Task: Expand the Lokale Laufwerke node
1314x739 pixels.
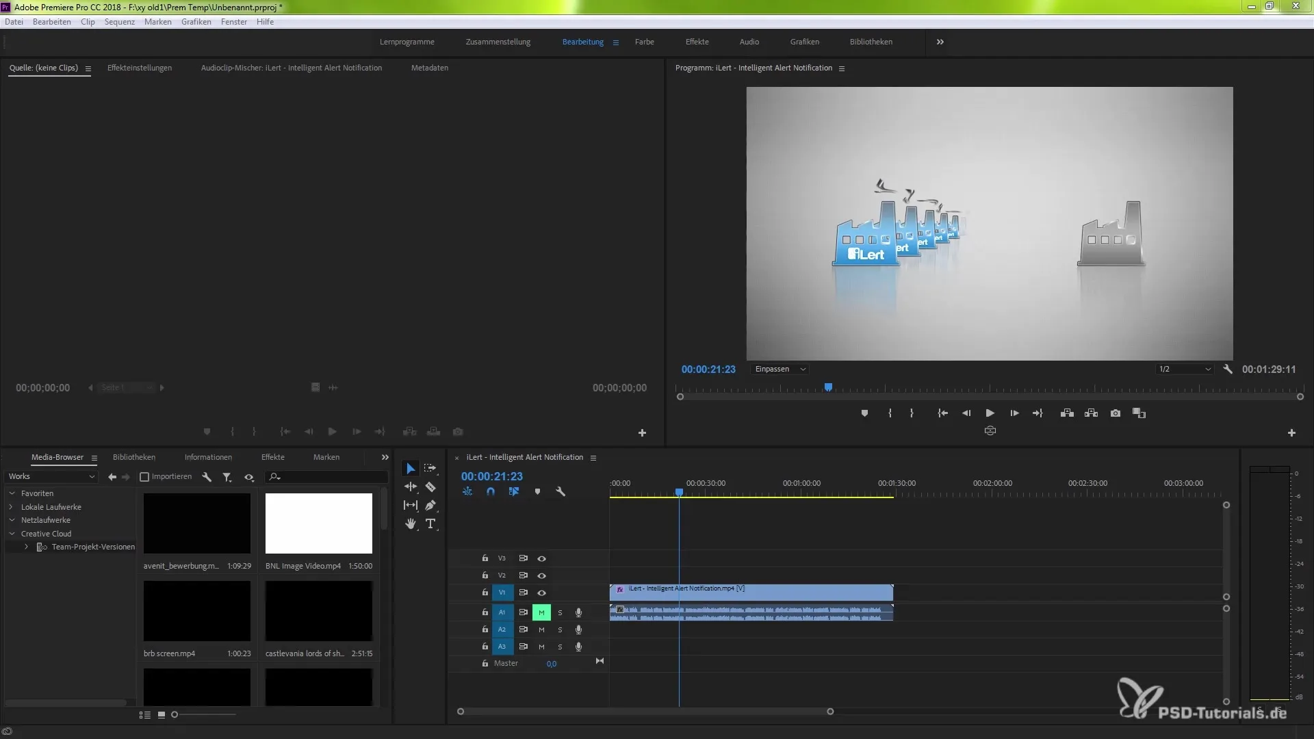Action: 12,507
